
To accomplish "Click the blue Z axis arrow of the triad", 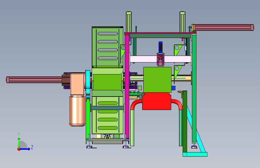I will click(25, 149).
